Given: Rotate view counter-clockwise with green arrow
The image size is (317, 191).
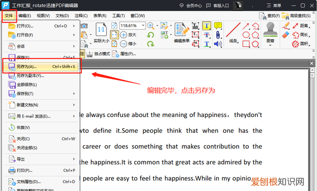Looking at the screenshot, I should tap(151, 35).
